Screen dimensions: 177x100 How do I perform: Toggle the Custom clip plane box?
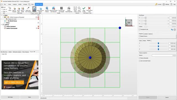(146, 27)
